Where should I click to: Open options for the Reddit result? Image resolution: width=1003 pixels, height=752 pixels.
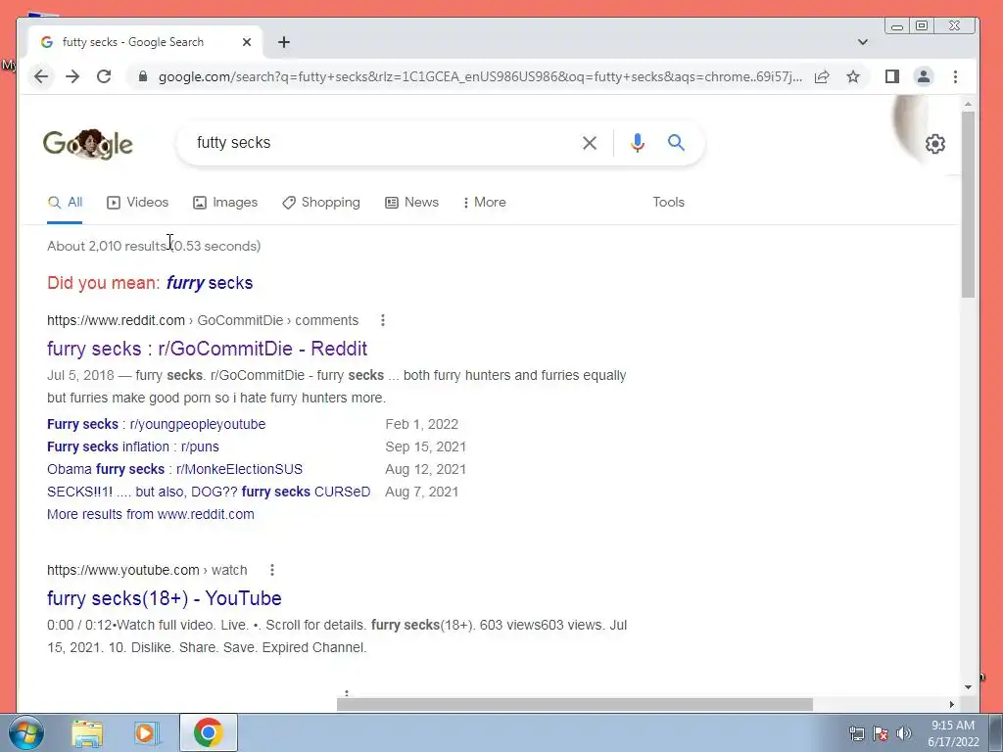(383, 320)
